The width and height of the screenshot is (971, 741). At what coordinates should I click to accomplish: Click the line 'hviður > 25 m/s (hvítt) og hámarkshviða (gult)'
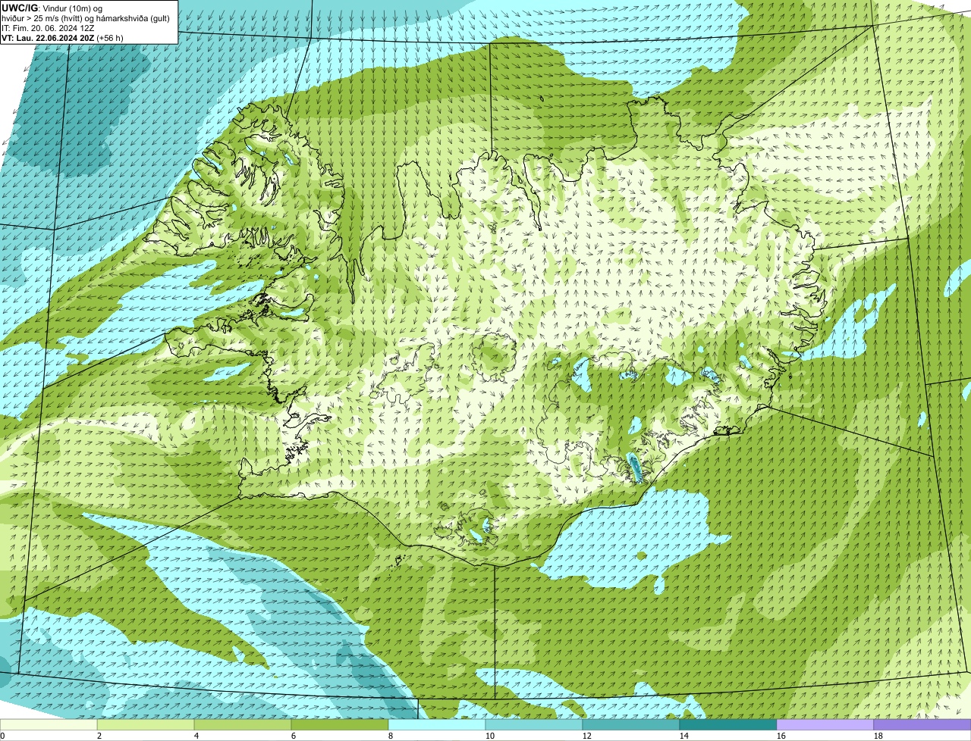click(x=86, y=18)
